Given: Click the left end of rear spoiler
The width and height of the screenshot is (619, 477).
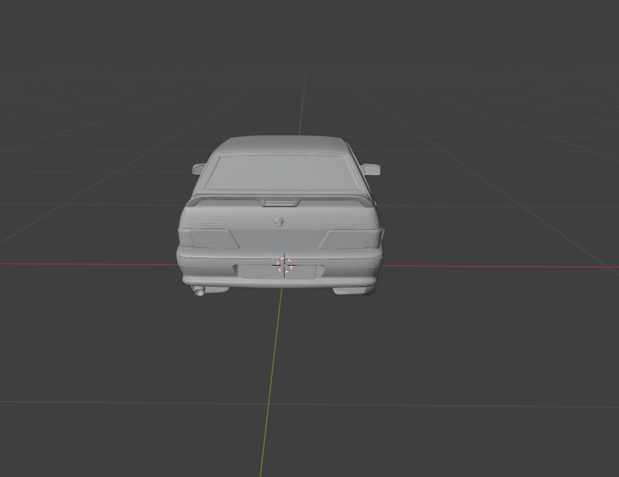Looking at the screenshot, I should pyautogui.click(x=194, y=204).
